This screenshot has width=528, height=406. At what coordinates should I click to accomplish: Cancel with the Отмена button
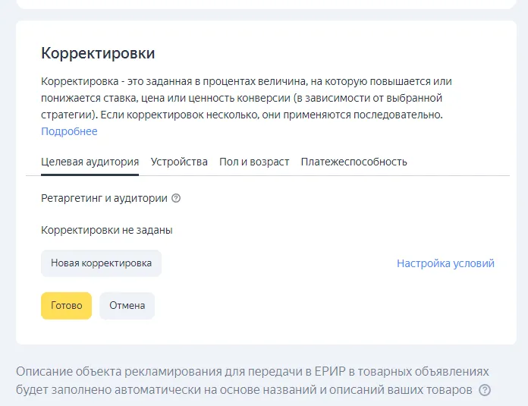(x=127, y=306)
